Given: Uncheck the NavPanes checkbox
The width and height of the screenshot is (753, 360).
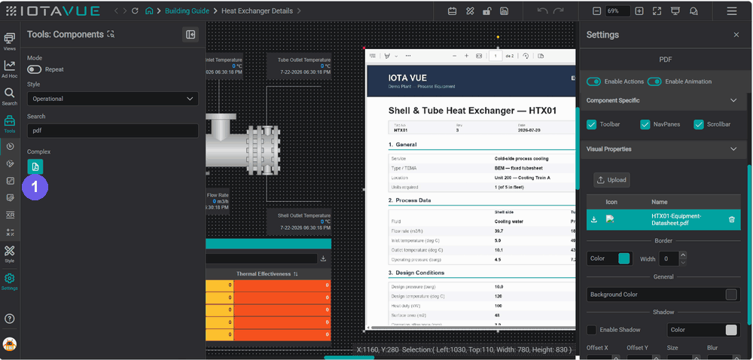Looking at the screenshot, I should tap(645, 124).
